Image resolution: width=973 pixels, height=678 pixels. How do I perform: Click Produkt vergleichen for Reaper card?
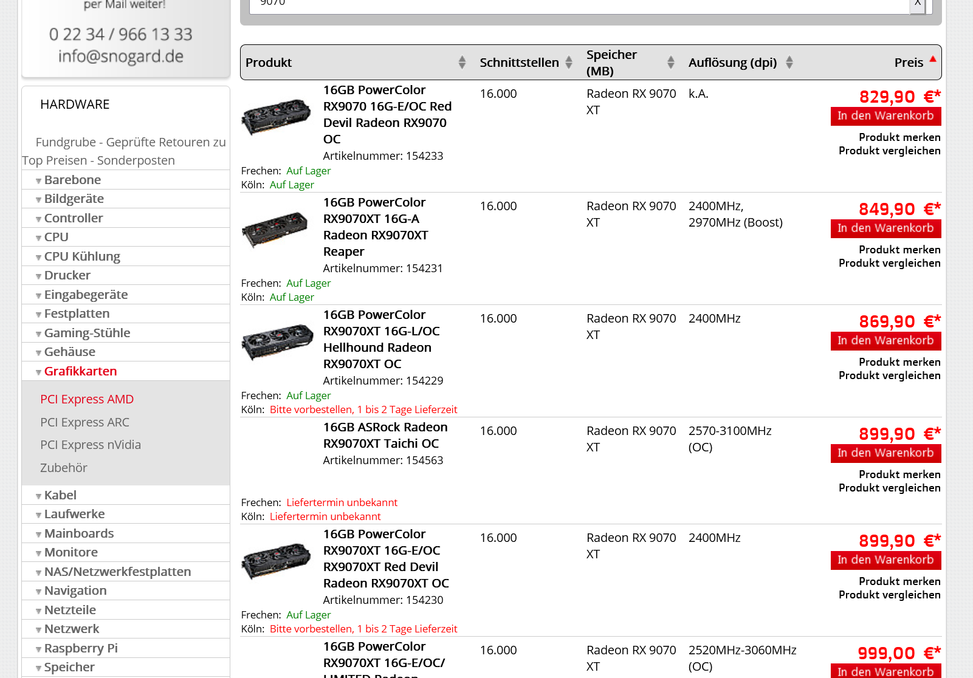890,263
